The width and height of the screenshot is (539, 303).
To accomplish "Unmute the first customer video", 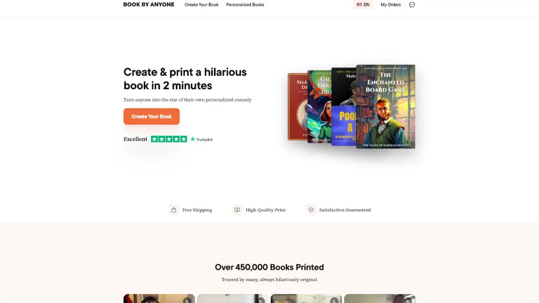I will tap(187, 300).
